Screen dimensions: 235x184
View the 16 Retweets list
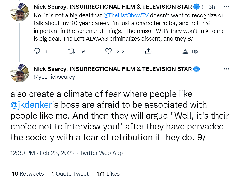coord(28,174)
